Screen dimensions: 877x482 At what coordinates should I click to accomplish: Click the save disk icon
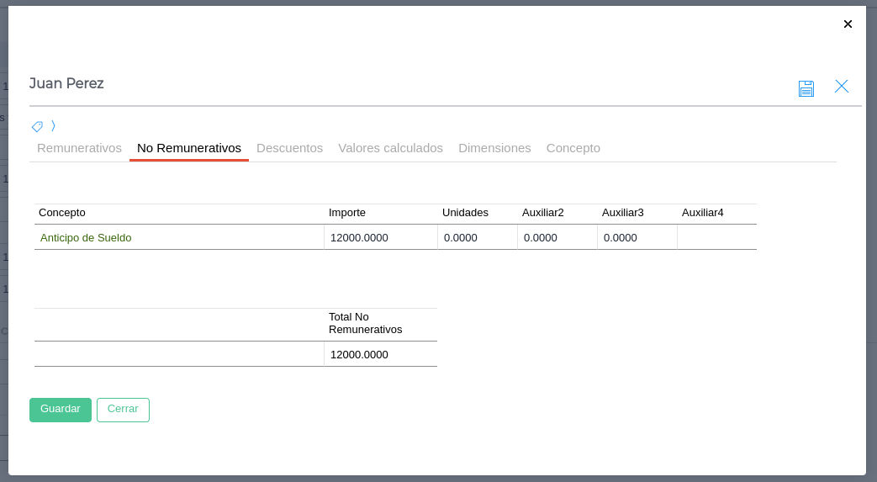pyautogui.click(x=806, y=88)
